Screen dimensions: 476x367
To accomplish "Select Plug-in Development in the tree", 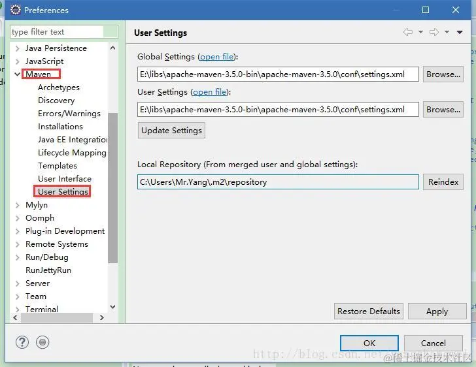I will (65, 231).
